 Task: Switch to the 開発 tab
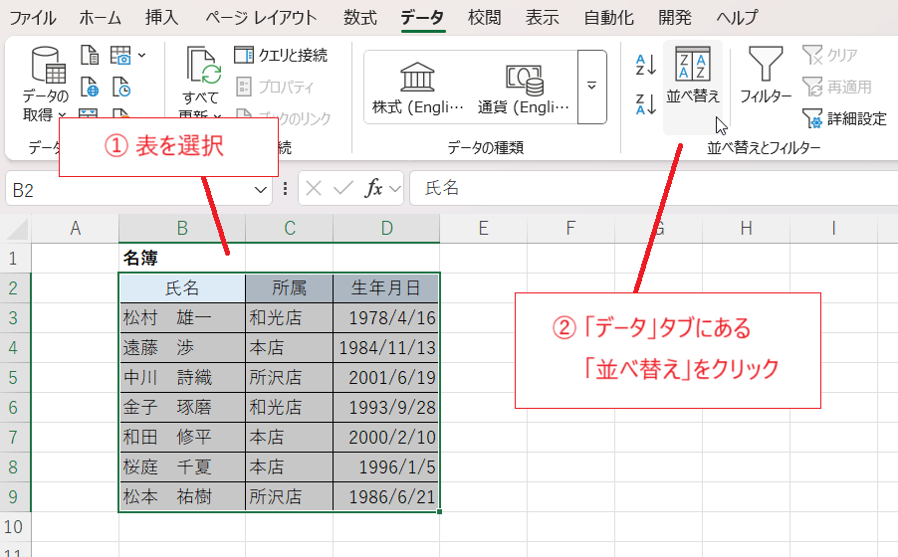point(675,18)
